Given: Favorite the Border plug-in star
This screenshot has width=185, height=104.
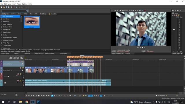Looking at the screenshot, I should pyautogui.click(x=1, y=35).
